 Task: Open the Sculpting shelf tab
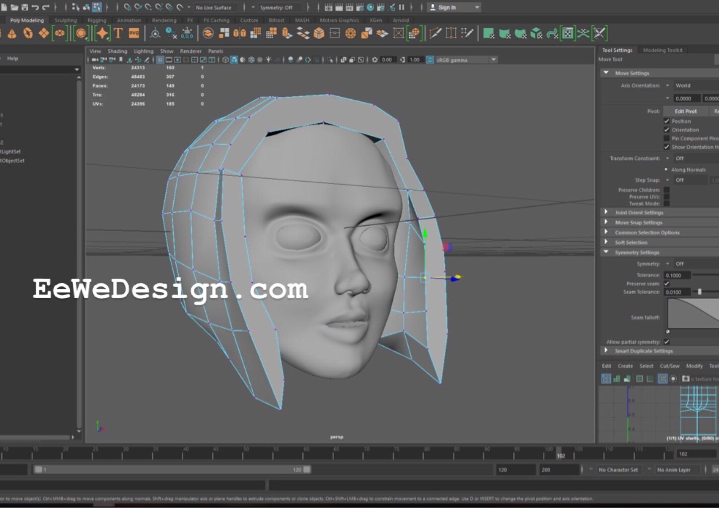click(65, 20)
